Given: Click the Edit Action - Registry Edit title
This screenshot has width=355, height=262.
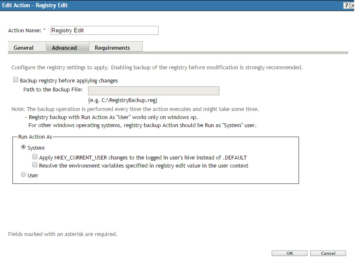Looking at the screenshot, I should [35, 5].
